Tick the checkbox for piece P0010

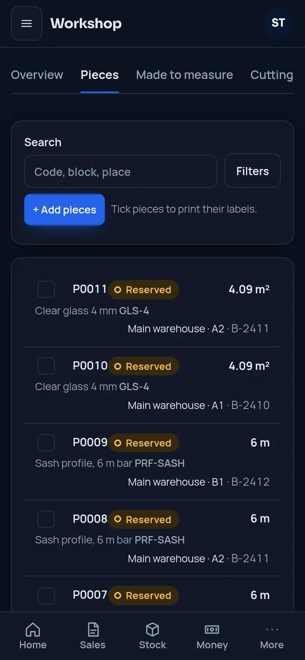tap(46, 366)
